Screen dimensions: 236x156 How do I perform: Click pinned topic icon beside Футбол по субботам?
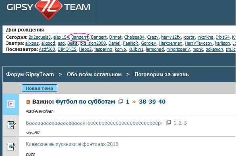pyautogui.click(x=11, y=104)
